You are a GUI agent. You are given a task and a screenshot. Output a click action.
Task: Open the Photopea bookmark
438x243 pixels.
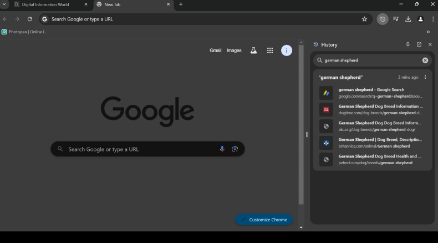(24, 32)
